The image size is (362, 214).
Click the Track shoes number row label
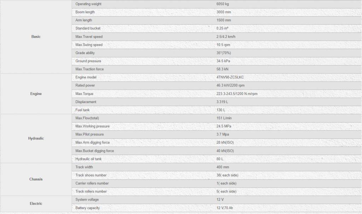click(x=91, y=175)
